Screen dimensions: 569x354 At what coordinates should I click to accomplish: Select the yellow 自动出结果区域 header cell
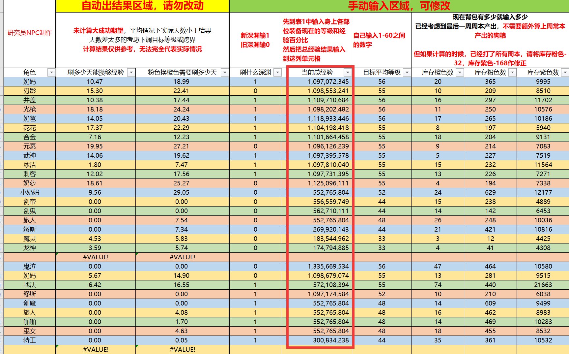[142, 6]
